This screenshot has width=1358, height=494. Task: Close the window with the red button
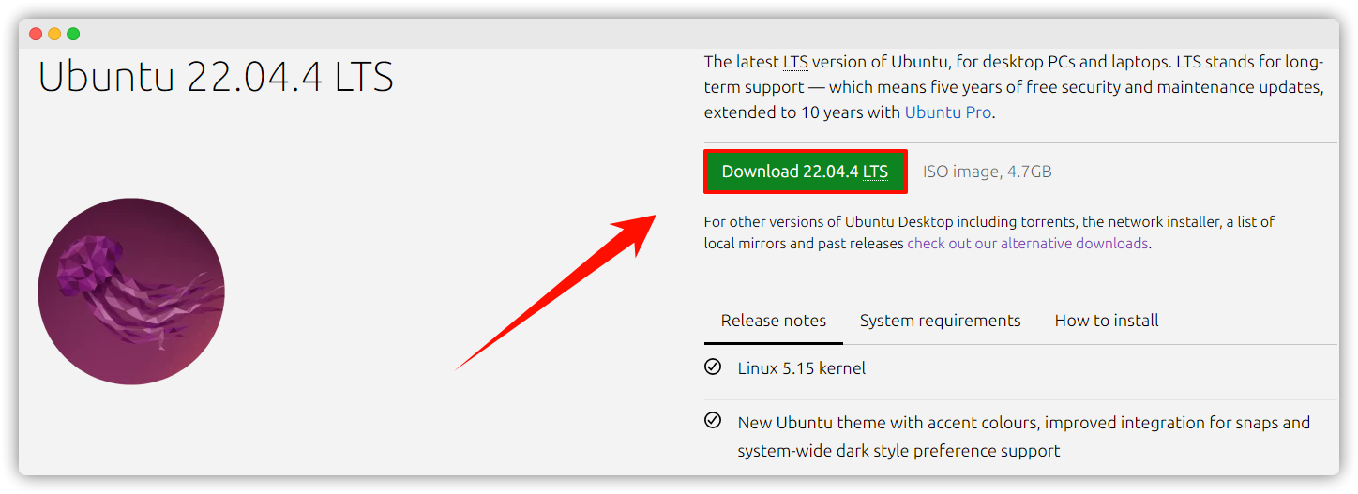(x=36, y=34)
